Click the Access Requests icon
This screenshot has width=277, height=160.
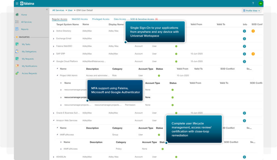coord(17,73)
